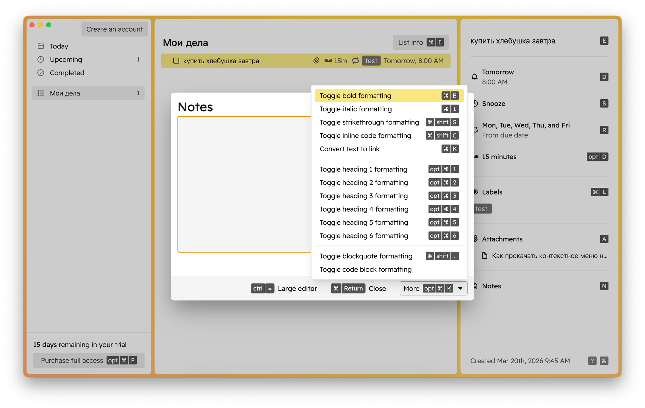This screenshot has width=645, height=408.
Task: Click the repeat icon on the task row
Action: pyautogui.click(x=355, y=61)
